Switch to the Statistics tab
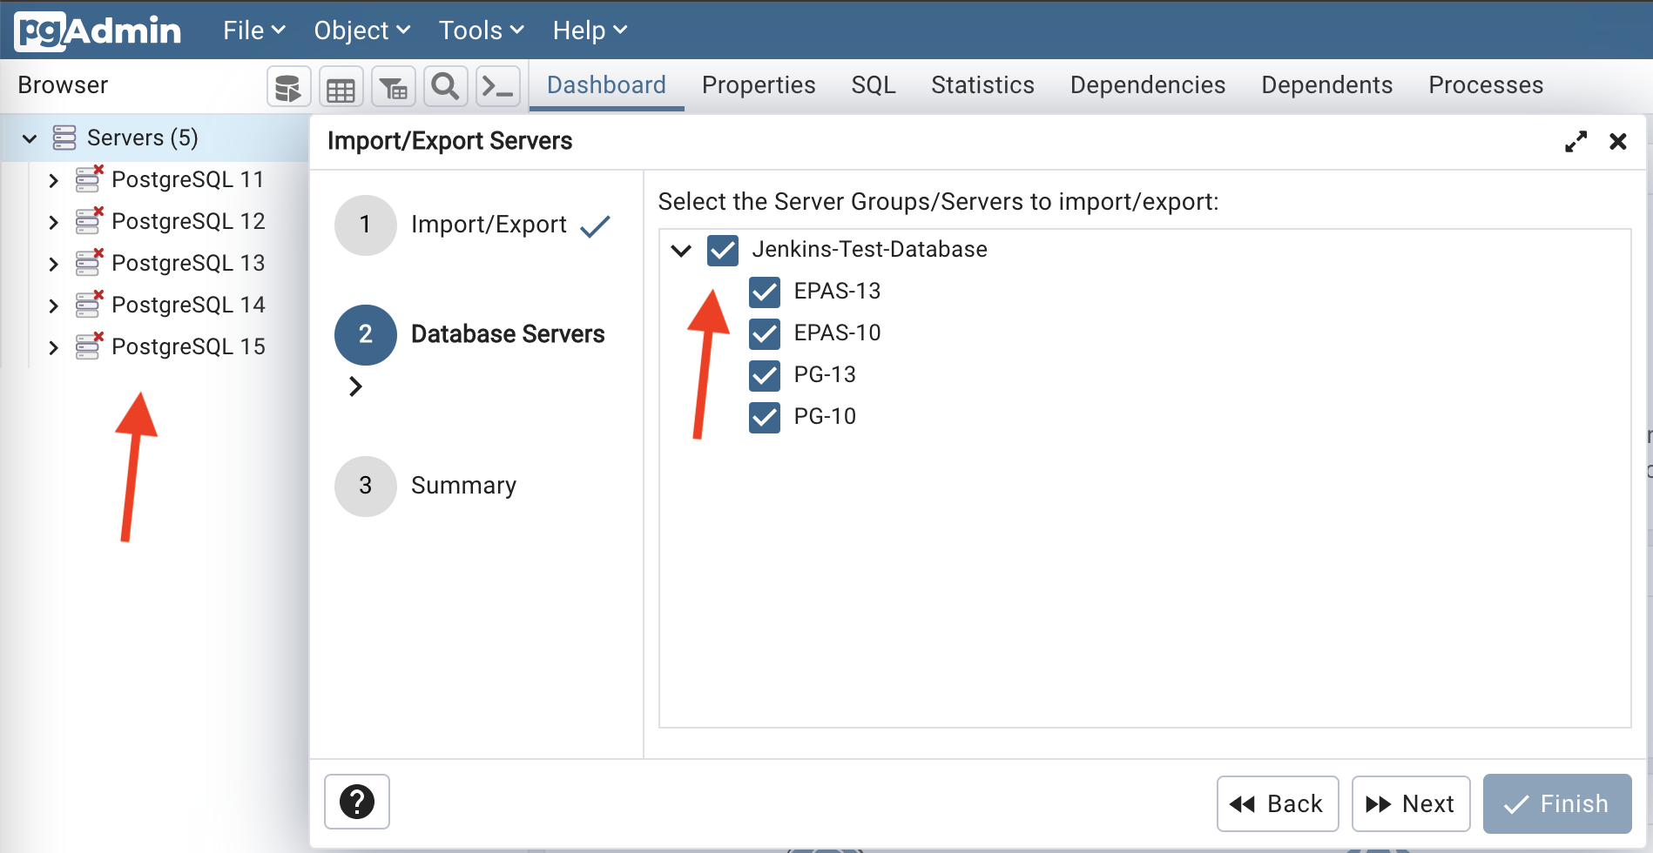This screenshot has height=853, width=1653. [982, 84]
